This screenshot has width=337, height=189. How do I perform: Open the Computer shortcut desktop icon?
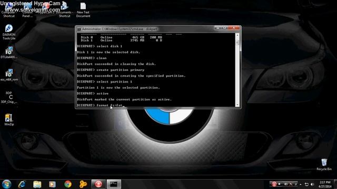pyautogui.click(x=9, y=9)
